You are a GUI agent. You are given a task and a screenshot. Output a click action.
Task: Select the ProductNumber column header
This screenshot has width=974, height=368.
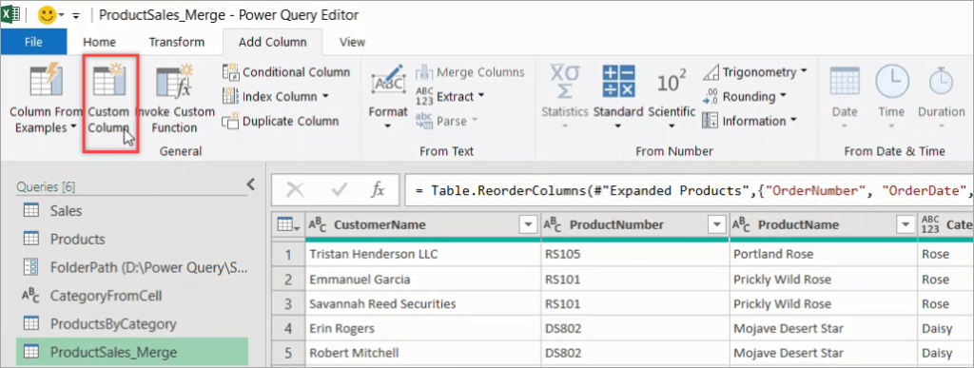(x=634, y=225)
